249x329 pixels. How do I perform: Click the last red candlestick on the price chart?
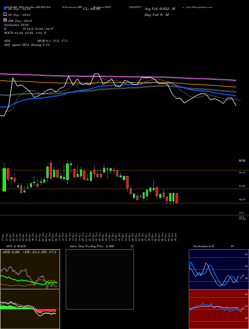tap(177, 198)
